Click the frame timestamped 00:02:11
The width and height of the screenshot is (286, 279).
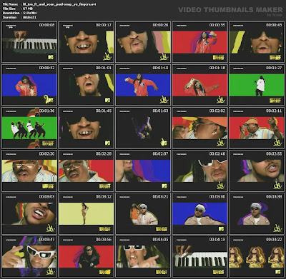(x=257, y=128)
